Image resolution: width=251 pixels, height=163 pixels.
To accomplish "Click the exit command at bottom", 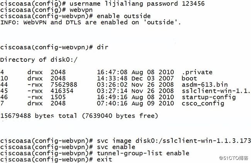I will [104, 160].
